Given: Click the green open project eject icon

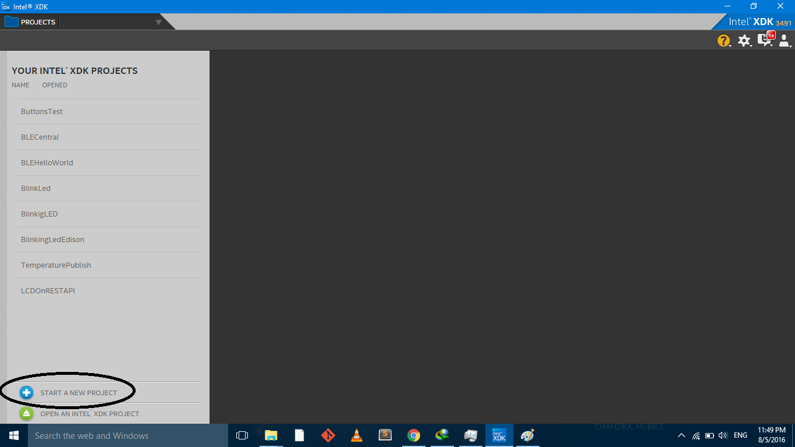Looking at the screenshot, I should pyautogui.click(x=26, y=413).
